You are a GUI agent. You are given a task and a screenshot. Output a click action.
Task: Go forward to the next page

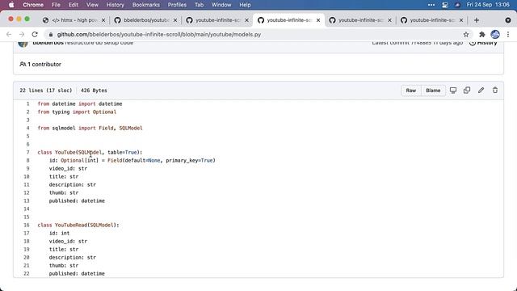click(22, 34)
